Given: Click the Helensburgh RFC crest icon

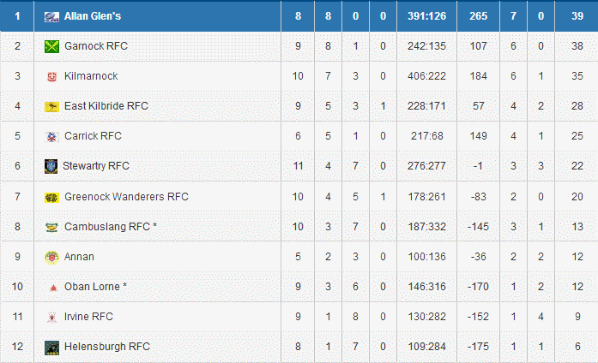Looking at the screenshot, I should pos(51,347).
